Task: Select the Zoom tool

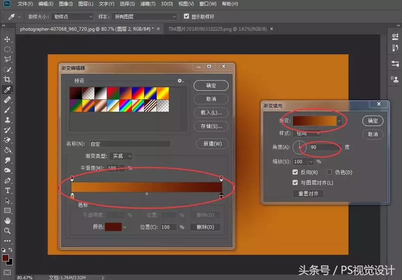Action: click(x=7, y=231)
